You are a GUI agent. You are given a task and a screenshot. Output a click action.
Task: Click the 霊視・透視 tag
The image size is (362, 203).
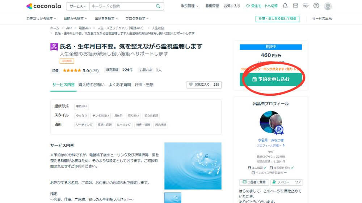[105, 125]
